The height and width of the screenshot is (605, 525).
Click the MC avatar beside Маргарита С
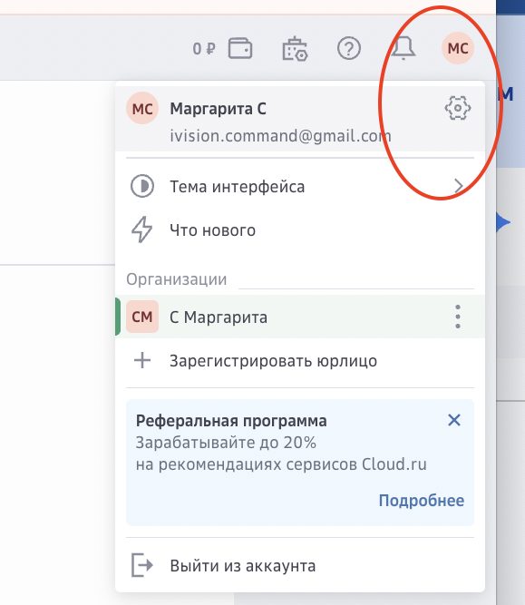pyautogui.click(x=142, y=109)
